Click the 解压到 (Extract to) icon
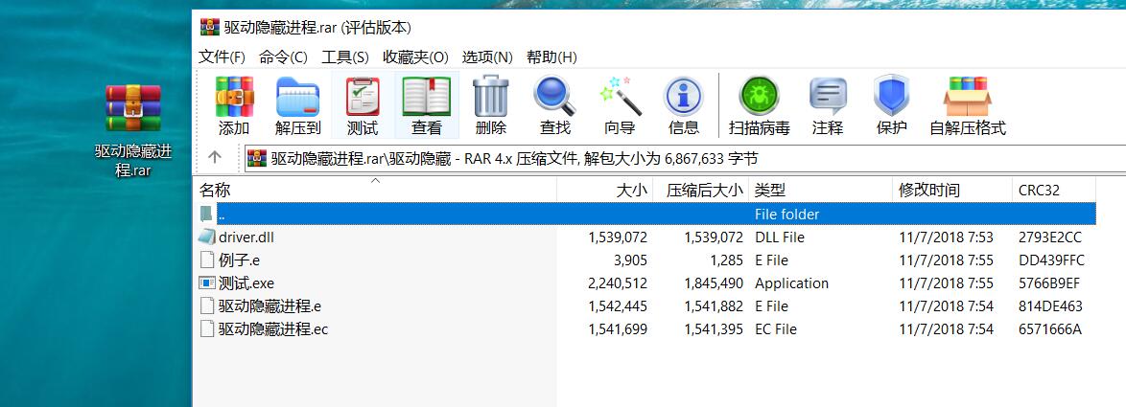Image resolution: width=1126 pixels, height=407 pixels. [x=298, y=97]
